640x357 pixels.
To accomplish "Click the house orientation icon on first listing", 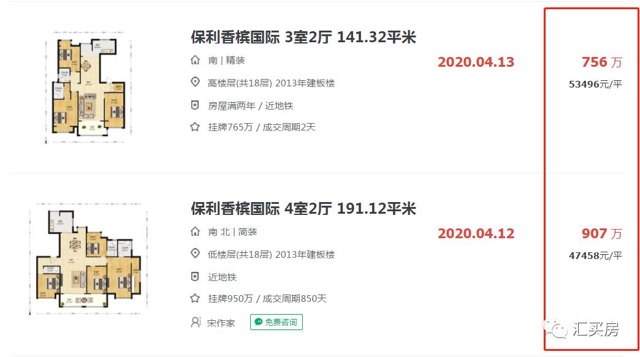I will tap(193, 60).
